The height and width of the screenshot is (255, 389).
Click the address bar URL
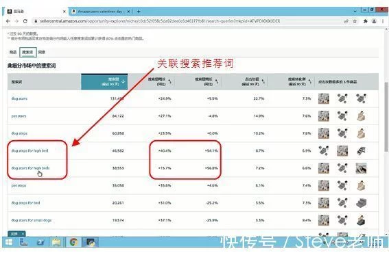[x=160, y=21]
